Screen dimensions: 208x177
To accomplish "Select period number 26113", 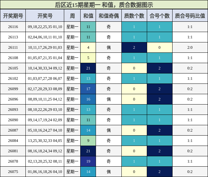I will (13, 37).
